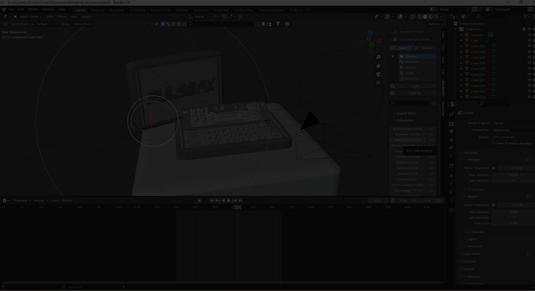This screenshot has height=291, width=535.
Task: Play the animation forward
Action: (229, 200)
